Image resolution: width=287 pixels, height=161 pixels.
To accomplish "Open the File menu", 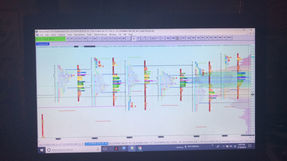I will pyautogui.click(x=42, y=35).
